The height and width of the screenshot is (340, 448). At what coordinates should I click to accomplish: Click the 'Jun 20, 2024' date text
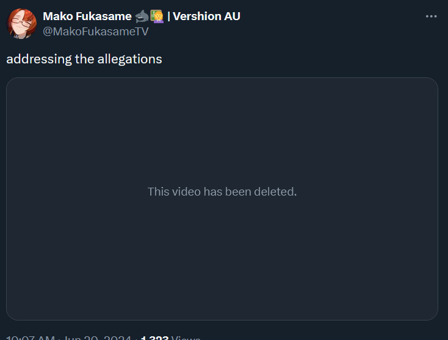(x=97, y=338)
